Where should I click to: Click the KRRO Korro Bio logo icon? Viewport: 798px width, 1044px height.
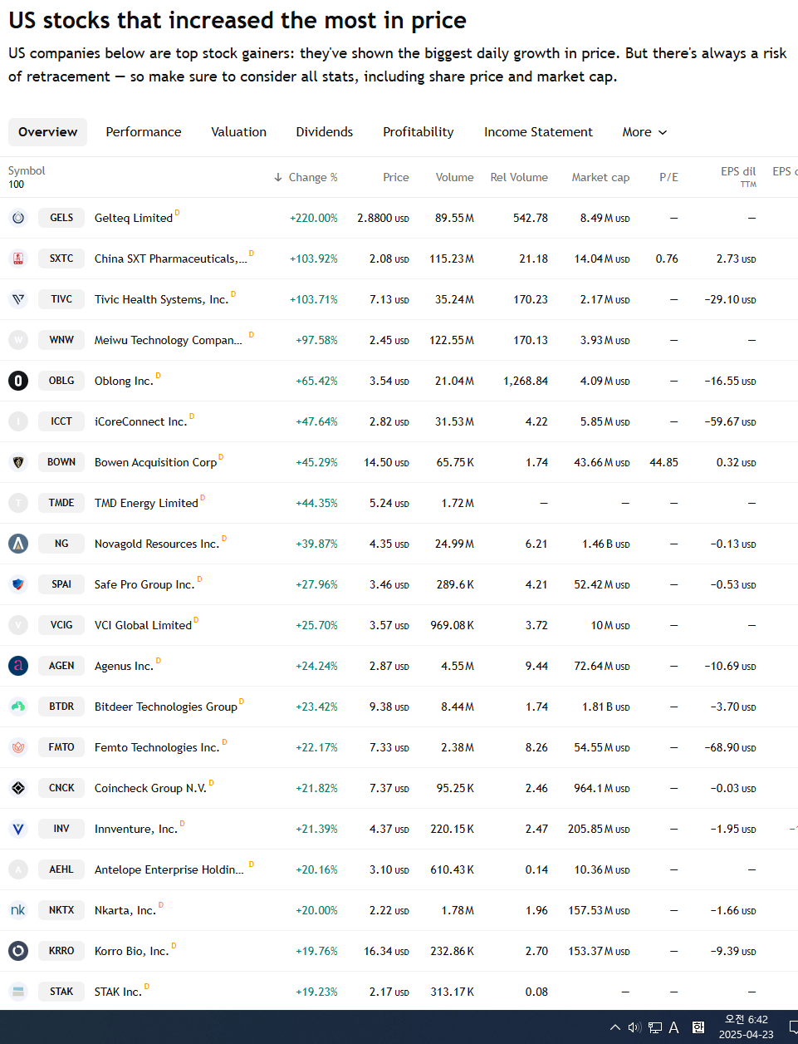click(18, 951)
